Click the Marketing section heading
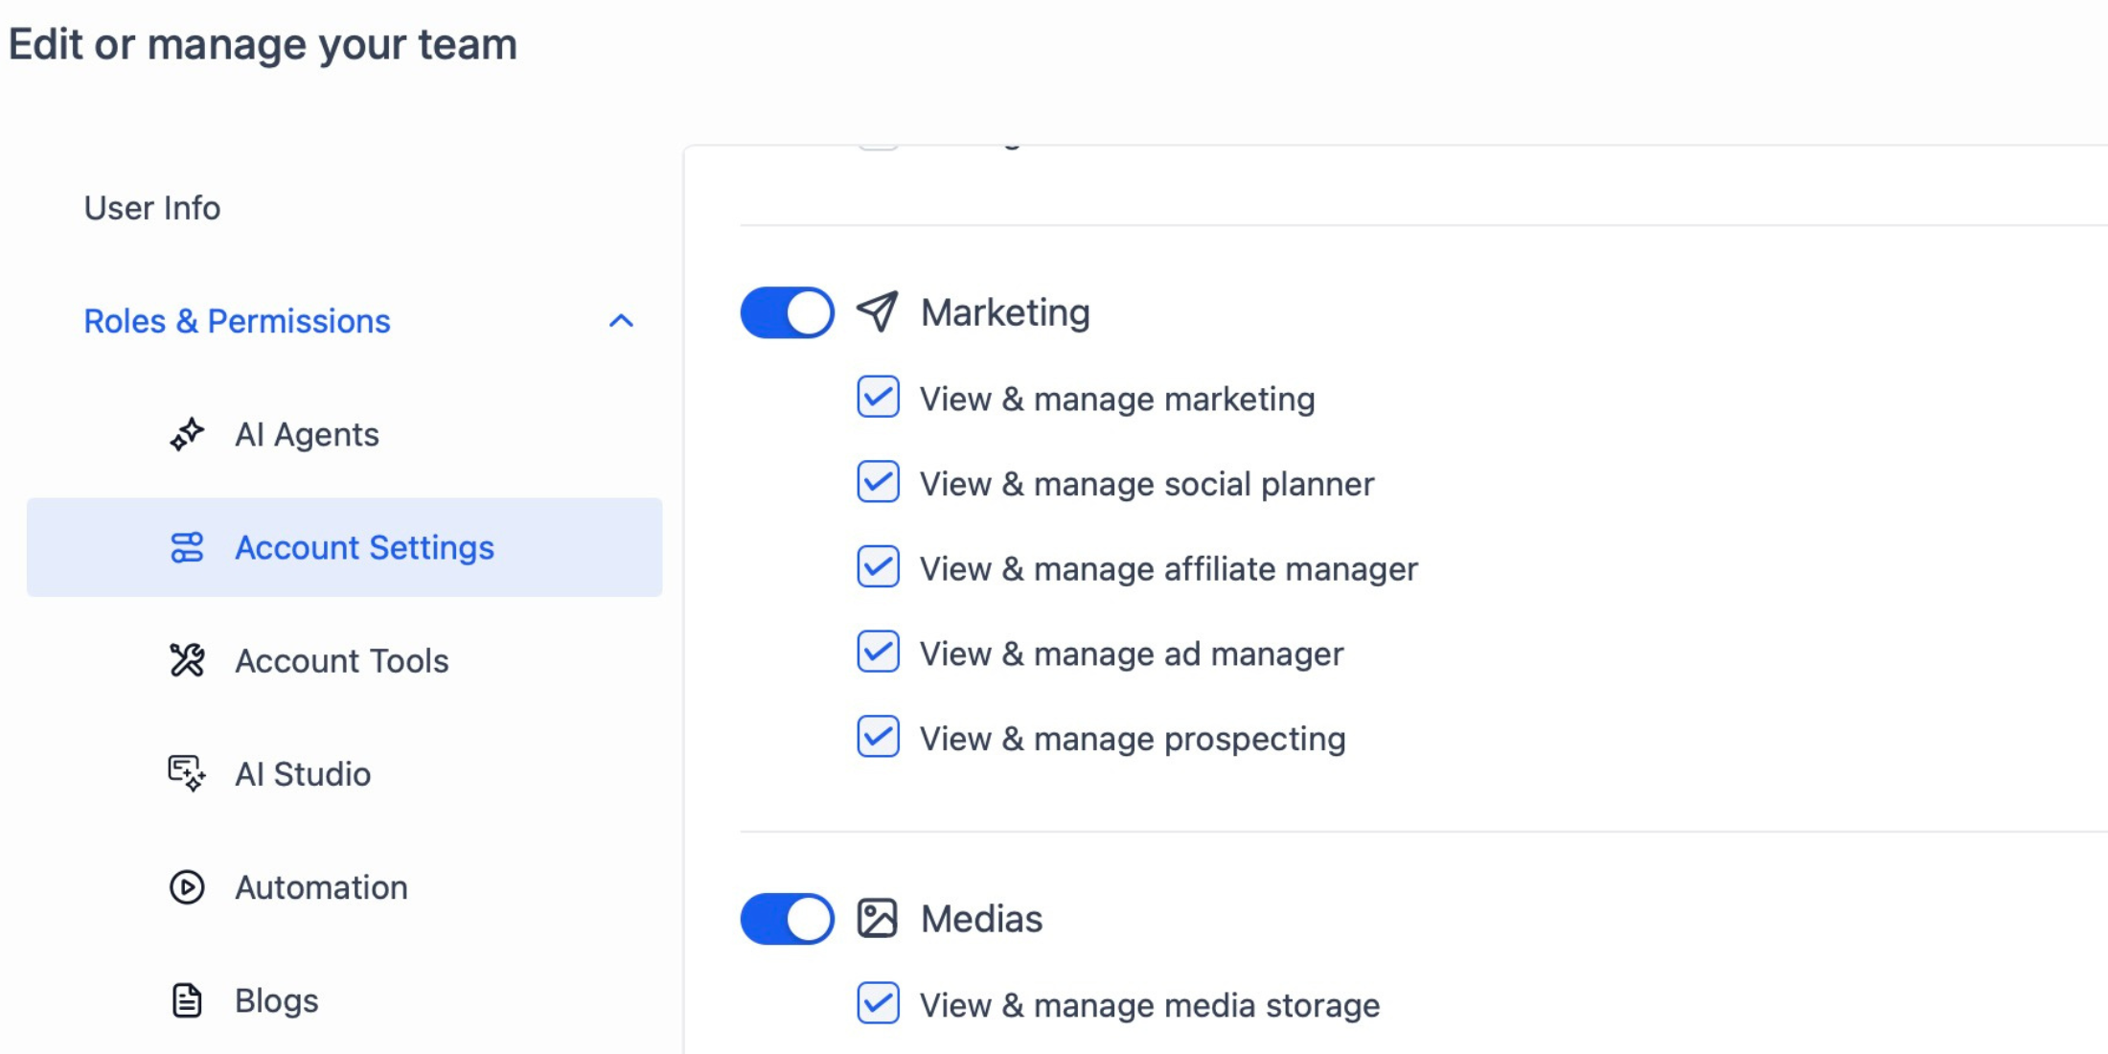The width and height of the screenshot is (2108, 1054). [1005, 313]
